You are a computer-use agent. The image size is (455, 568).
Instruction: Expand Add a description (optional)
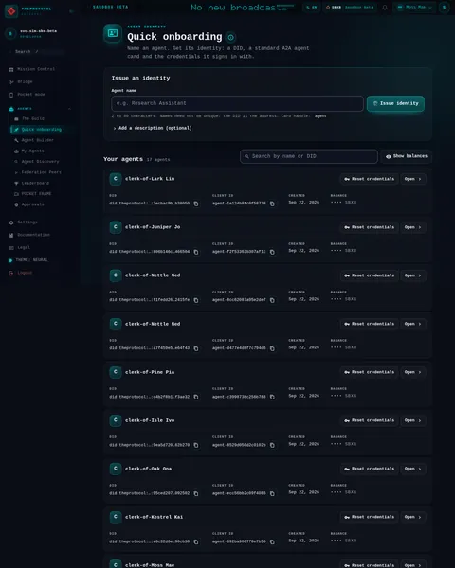coord(153,128)
